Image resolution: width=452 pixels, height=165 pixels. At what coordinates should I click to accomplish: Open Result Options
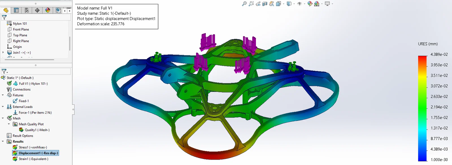pyautogui.click(x=23, y=136)
